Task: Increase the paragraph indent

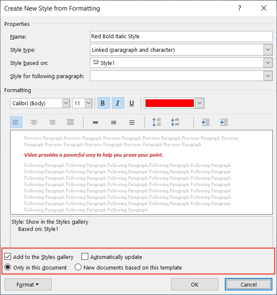Action: (224, 122)
